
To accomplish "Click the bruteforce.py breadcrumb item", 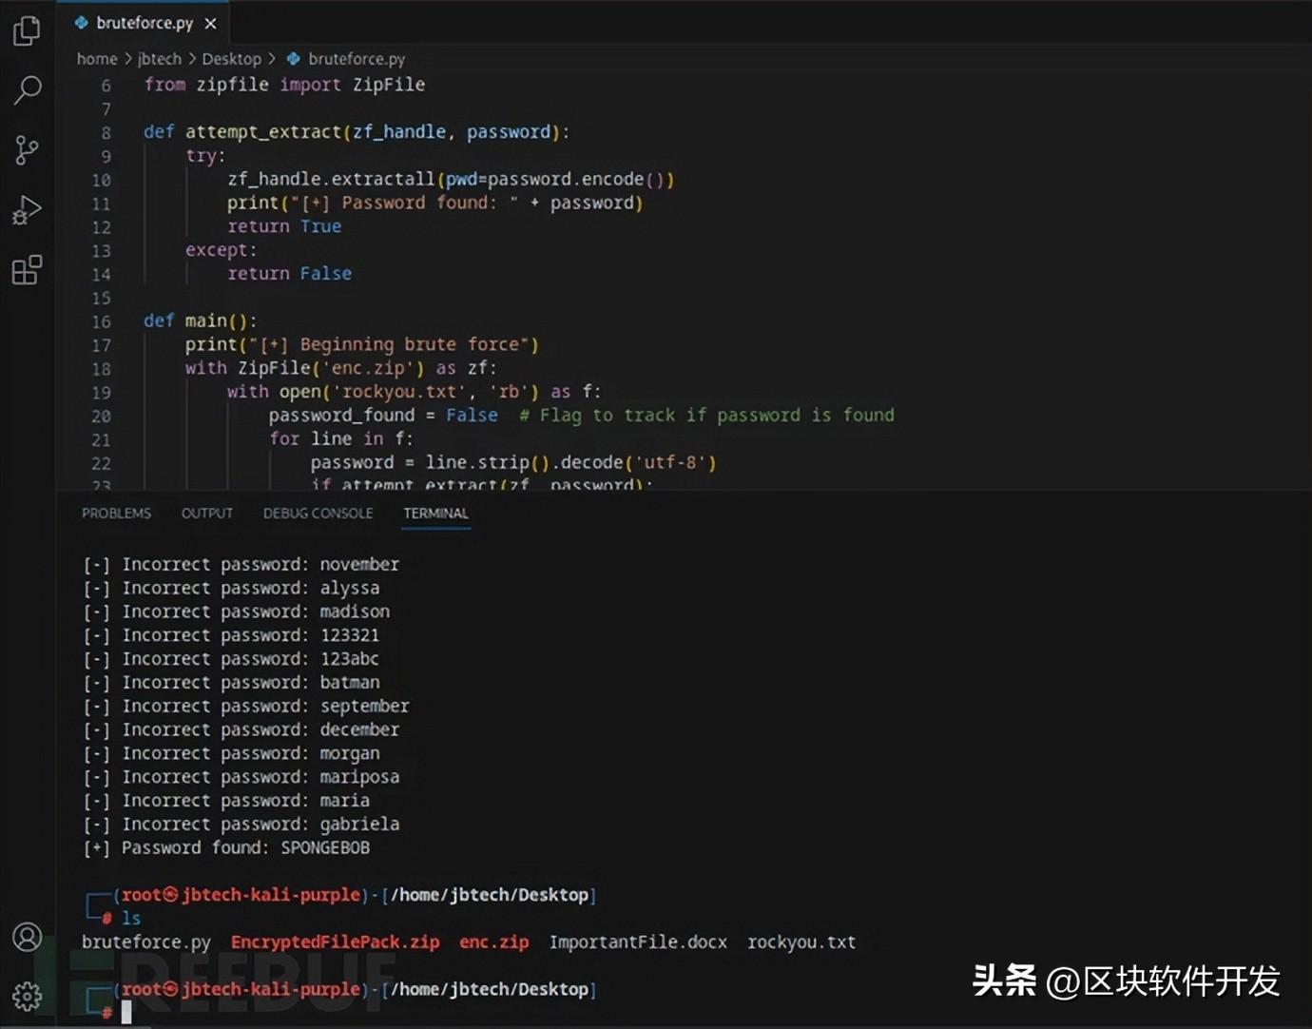I will pyautogui.click(x=356, y=59).
